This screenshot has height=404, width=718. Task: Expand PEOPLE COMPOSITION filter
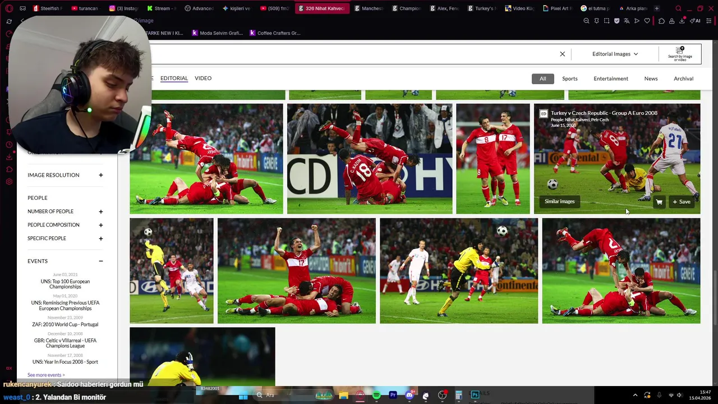(x=65, y=225)
